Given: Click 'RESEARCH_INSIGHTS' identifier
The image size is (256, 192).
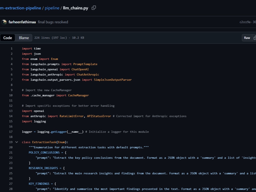Looking at the screenshot, I should 43,168.
